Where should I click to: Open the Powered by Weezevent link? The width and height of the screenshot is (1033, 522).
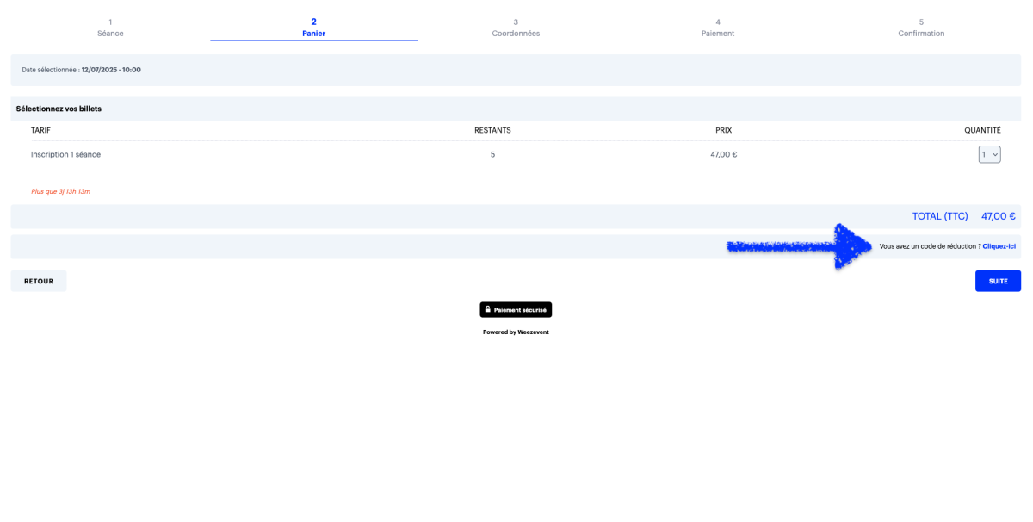click(516, 332)
